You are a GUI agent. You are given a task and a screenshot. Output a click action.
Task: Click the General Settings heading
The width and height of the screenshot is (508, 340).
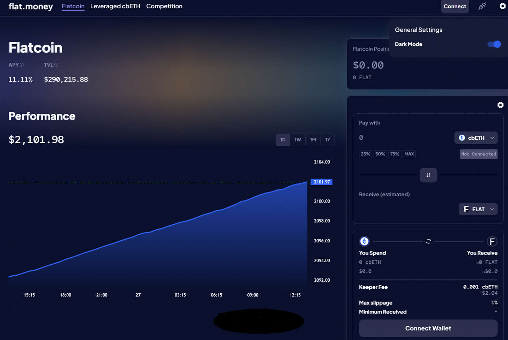(x=418, y=30)
